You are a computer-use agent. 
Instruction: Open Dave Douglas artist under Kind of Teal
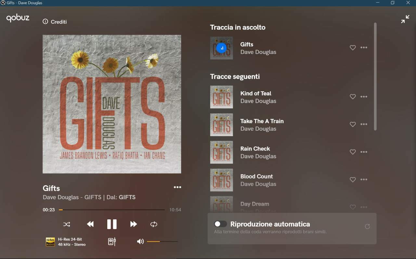258,101
